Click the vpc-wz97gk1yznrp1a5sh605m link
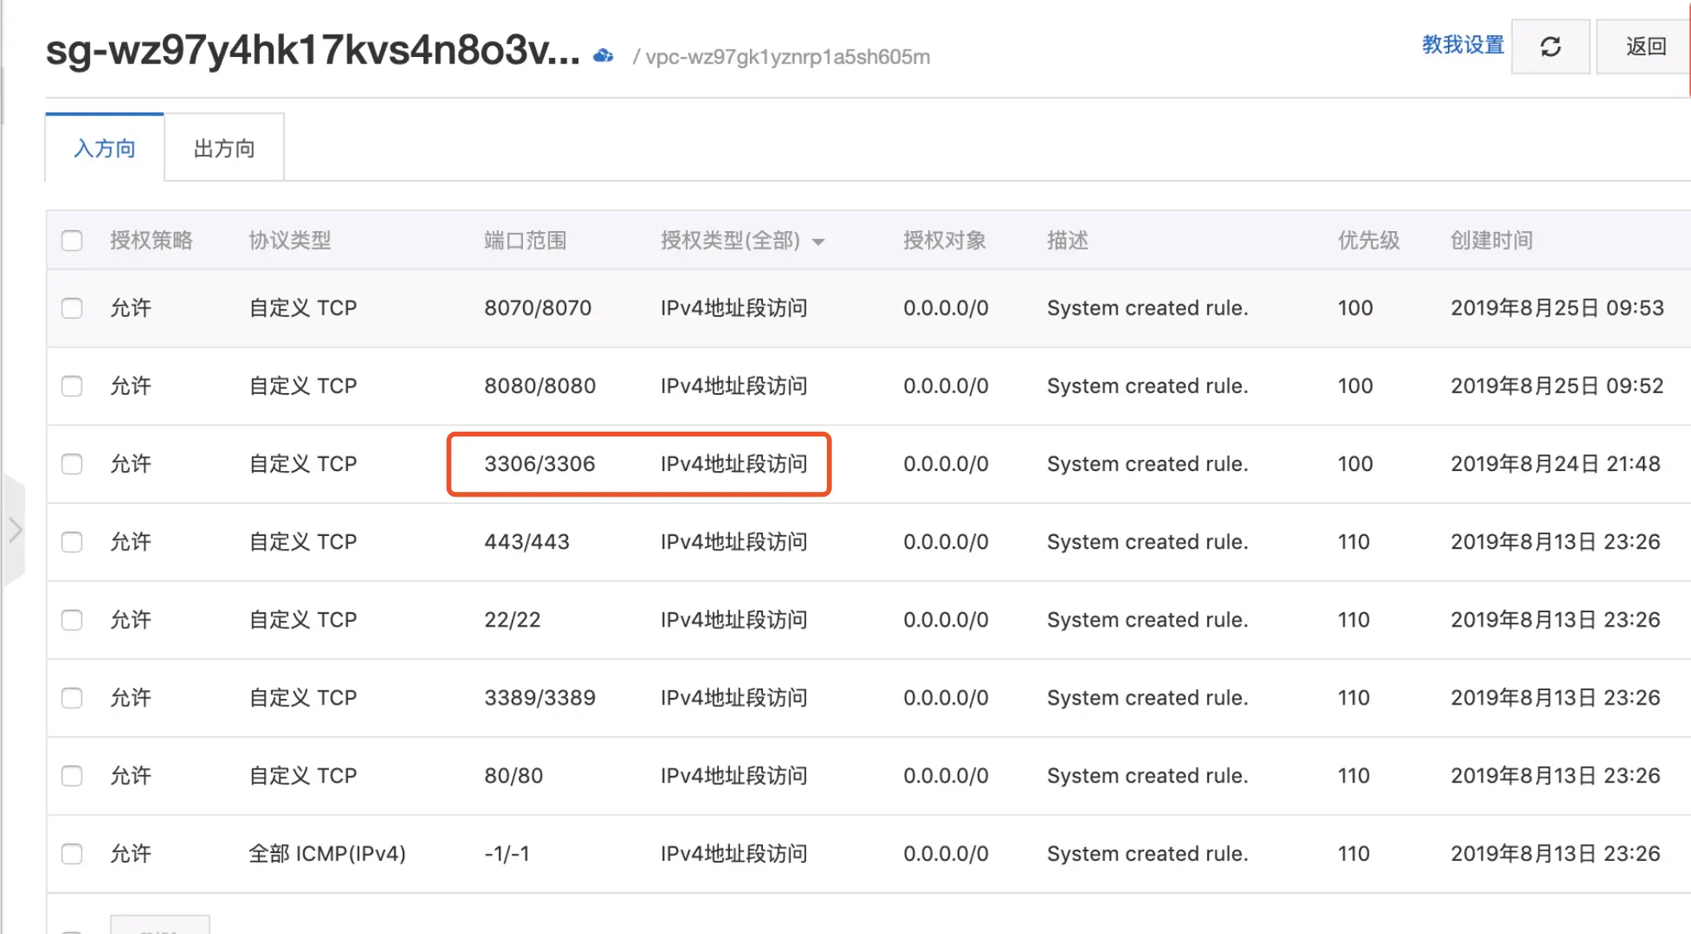1691x934 pixels. [787, 57]
